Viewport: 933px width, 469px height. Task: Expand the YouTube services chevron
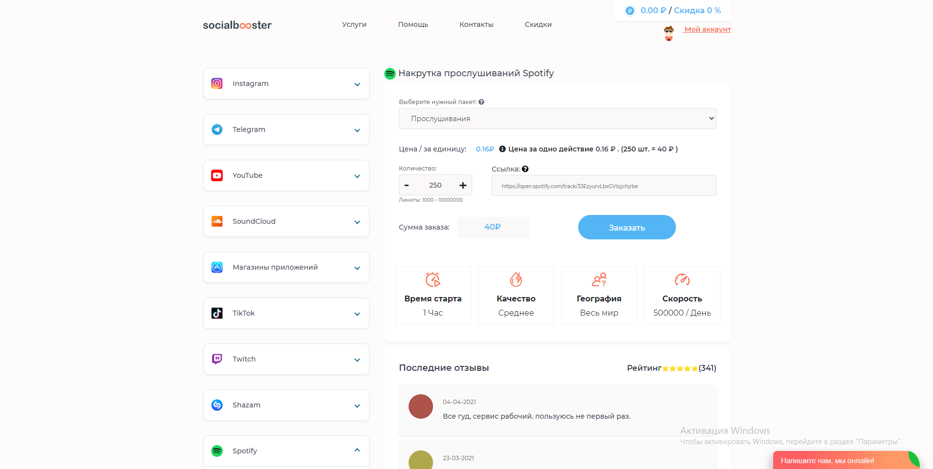[x=357, y=176]
